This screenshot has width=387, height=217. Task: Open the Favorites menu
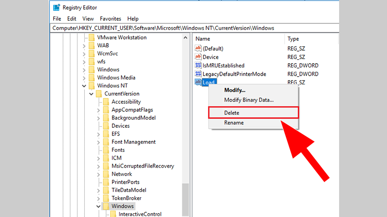[110, 19]
